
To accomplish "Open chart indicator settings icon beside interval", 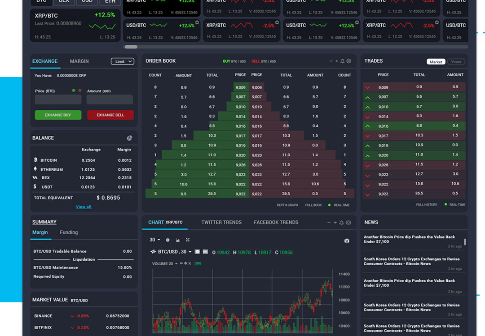I will click(168, 240).
